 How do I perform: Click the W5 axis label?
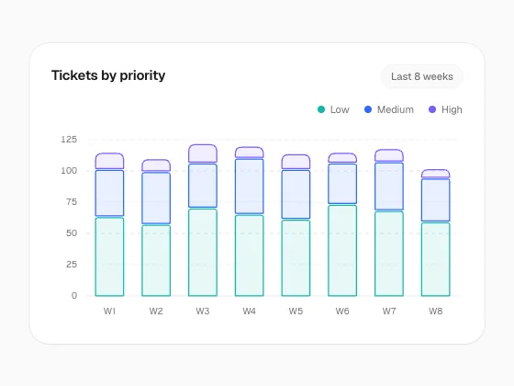point(296,312)
